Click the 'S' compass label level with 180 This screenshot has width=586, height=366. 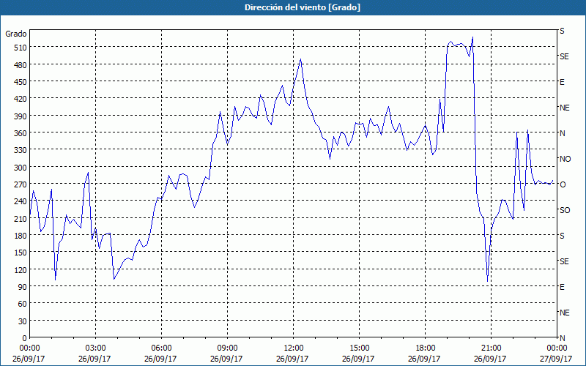(x=562, y=236)
